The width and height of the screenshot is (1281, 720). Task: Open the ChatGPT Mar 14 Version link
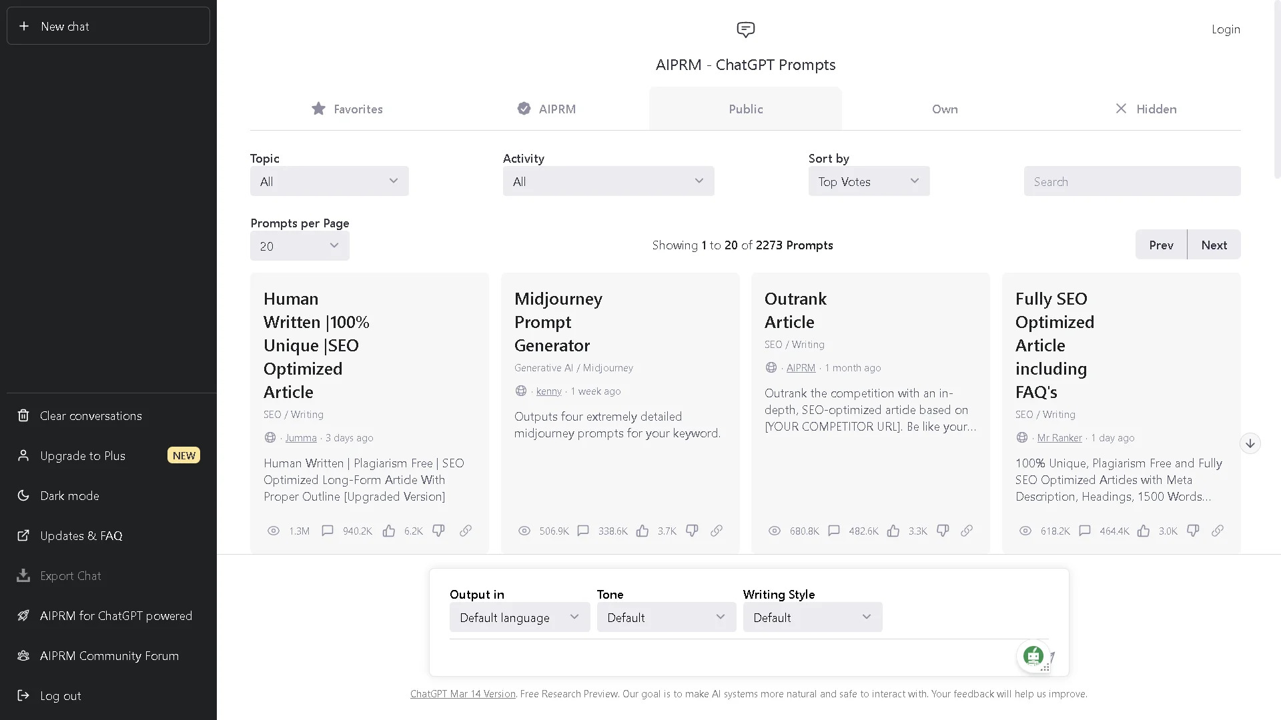click(x=463, y=694)
